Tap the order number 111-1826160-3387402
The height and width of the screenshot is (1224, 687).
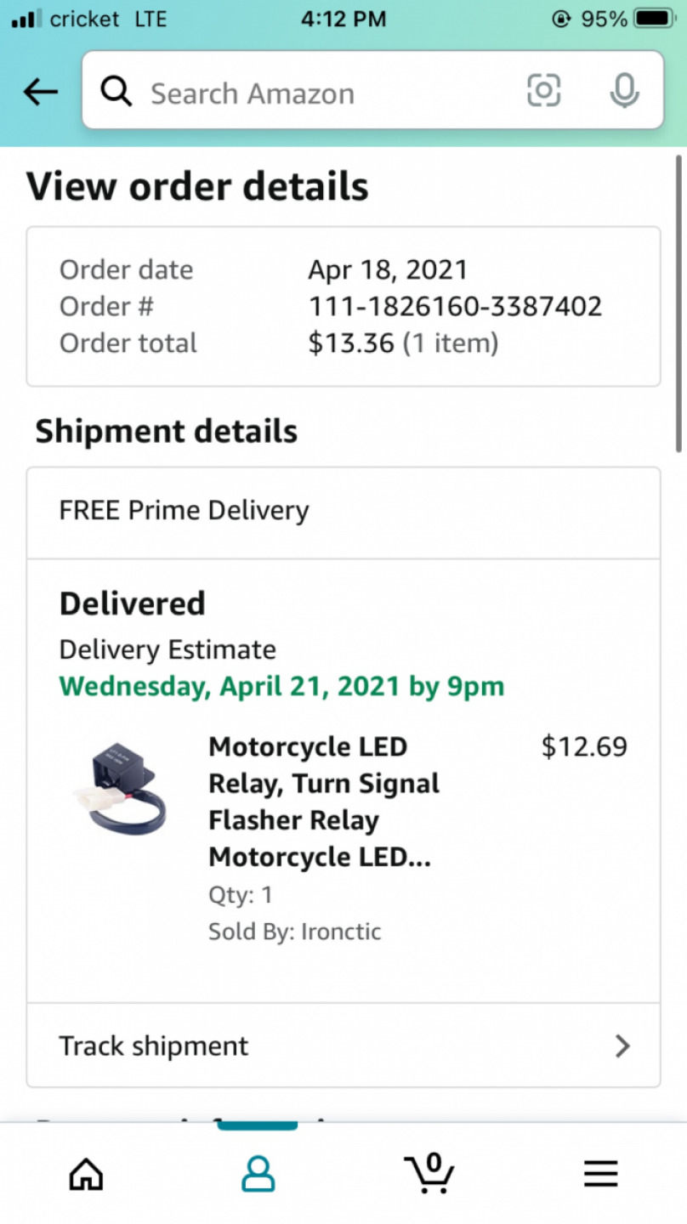point(455,306)
